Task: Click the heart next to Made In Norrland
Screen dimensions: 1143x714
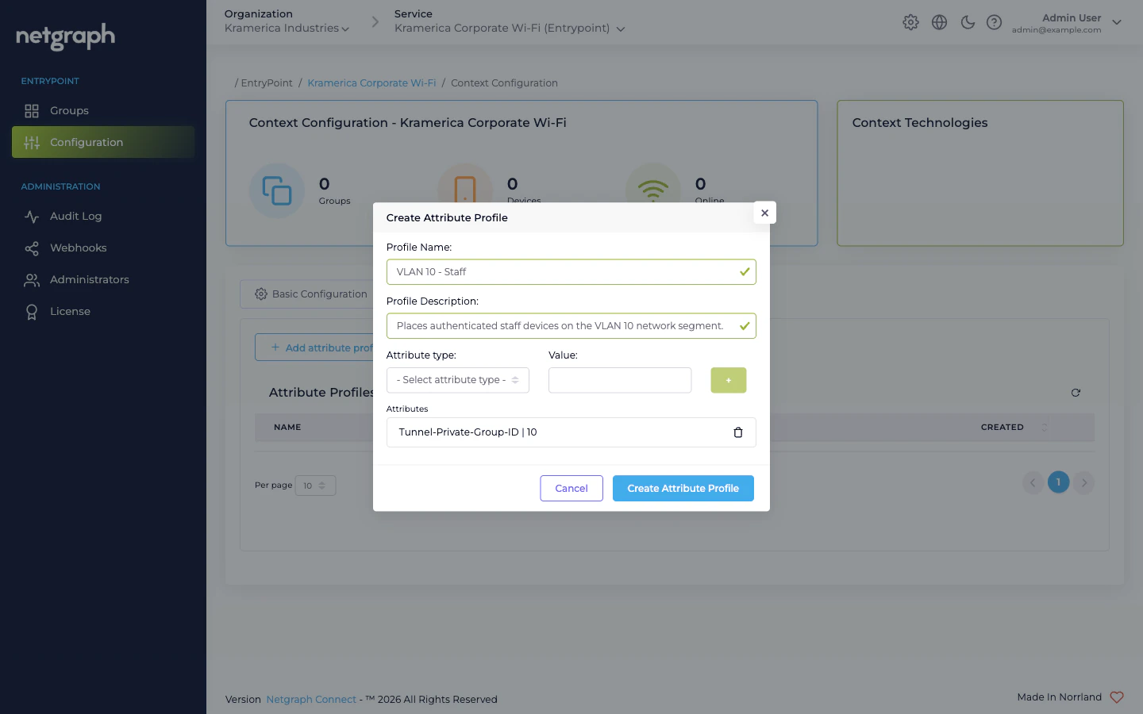Action: point(1118,697)
